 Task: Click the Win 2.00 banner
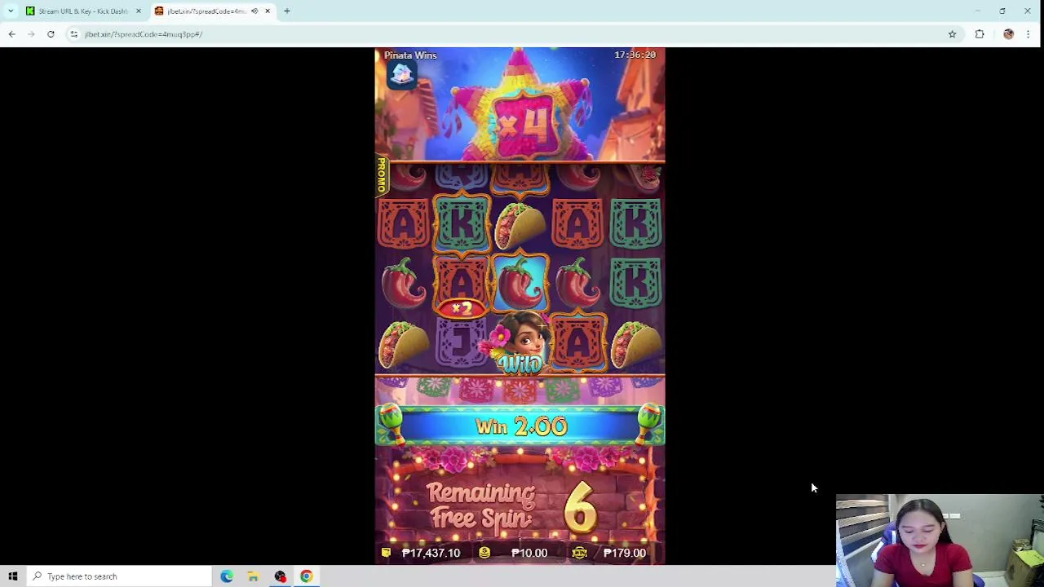[x=520, y=426]
